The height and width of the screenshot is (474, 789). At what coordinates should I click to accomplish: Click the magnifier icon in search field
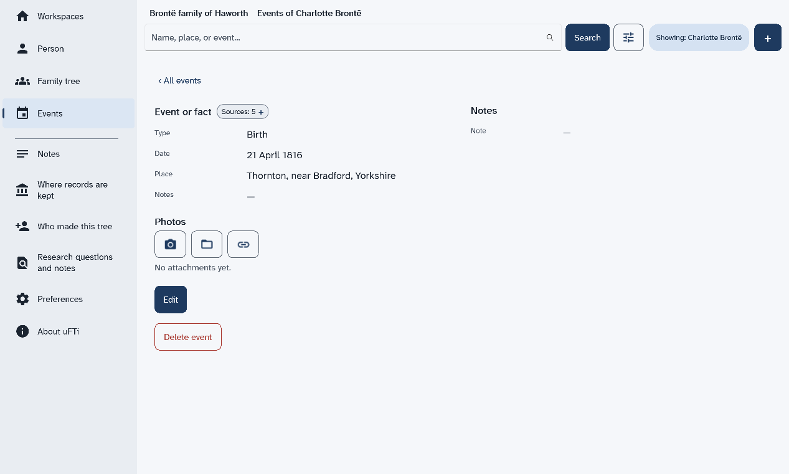pyautogui.click(x=550, y=37)
